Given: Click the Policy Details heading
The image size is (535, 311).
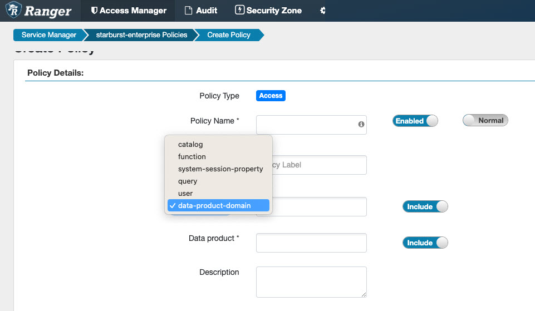Looking at the screenshot, I should click(55, 73).
